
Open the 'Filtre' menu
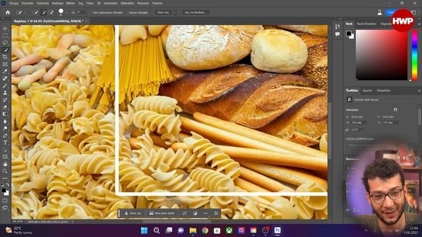tap(90, 3)
